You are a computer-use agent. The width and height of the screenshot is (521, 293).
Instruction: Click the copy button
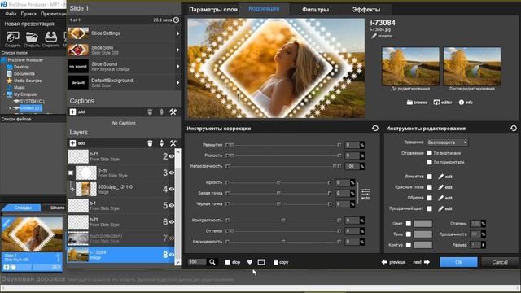click(x=281, y=262)
